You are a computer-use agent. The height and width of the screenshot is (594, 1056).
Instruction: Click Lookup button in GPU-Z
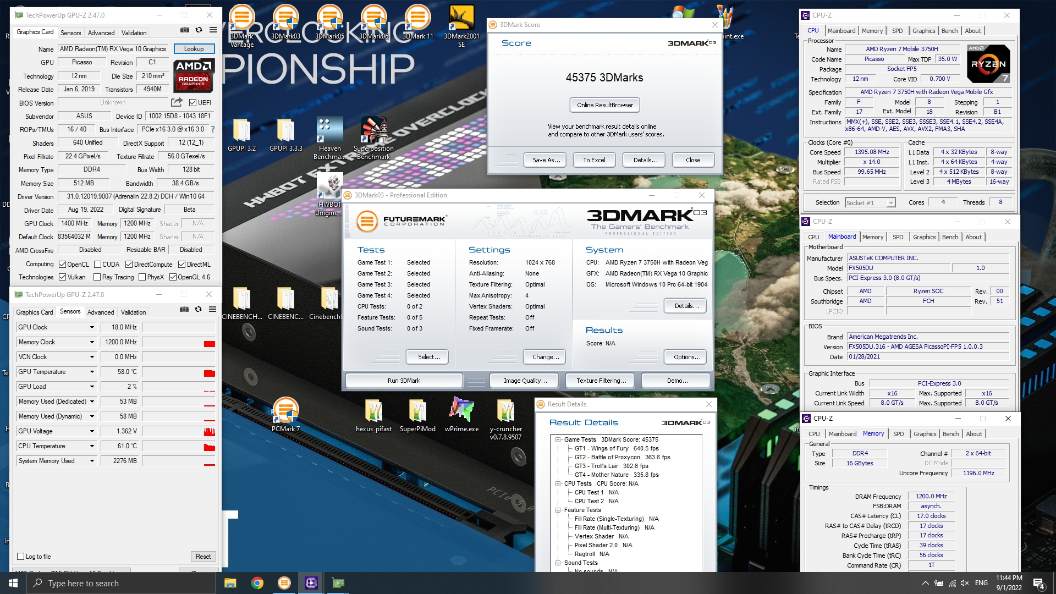[194, 49]
